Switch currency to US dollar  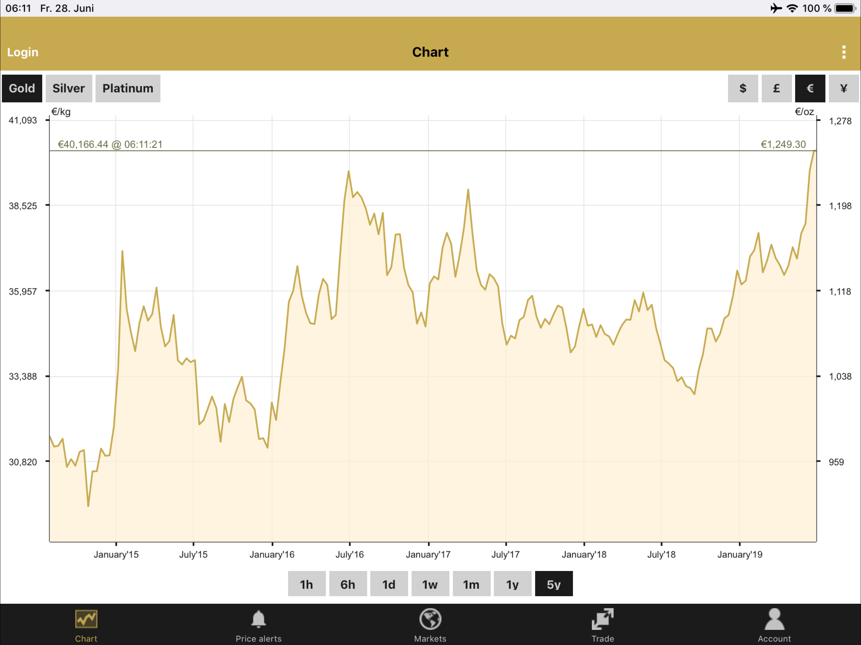[743, 88]
